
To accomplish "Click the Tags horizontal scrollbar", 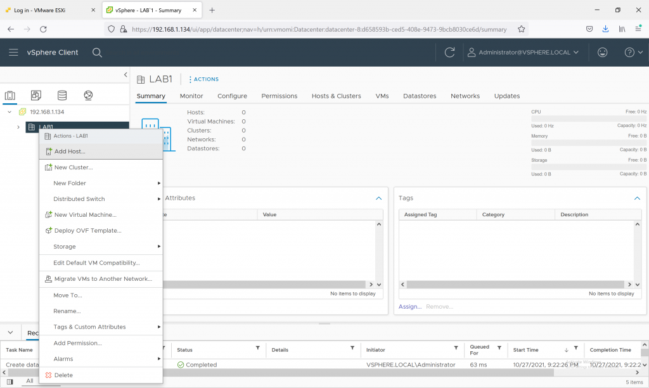I will pos(515,285).
